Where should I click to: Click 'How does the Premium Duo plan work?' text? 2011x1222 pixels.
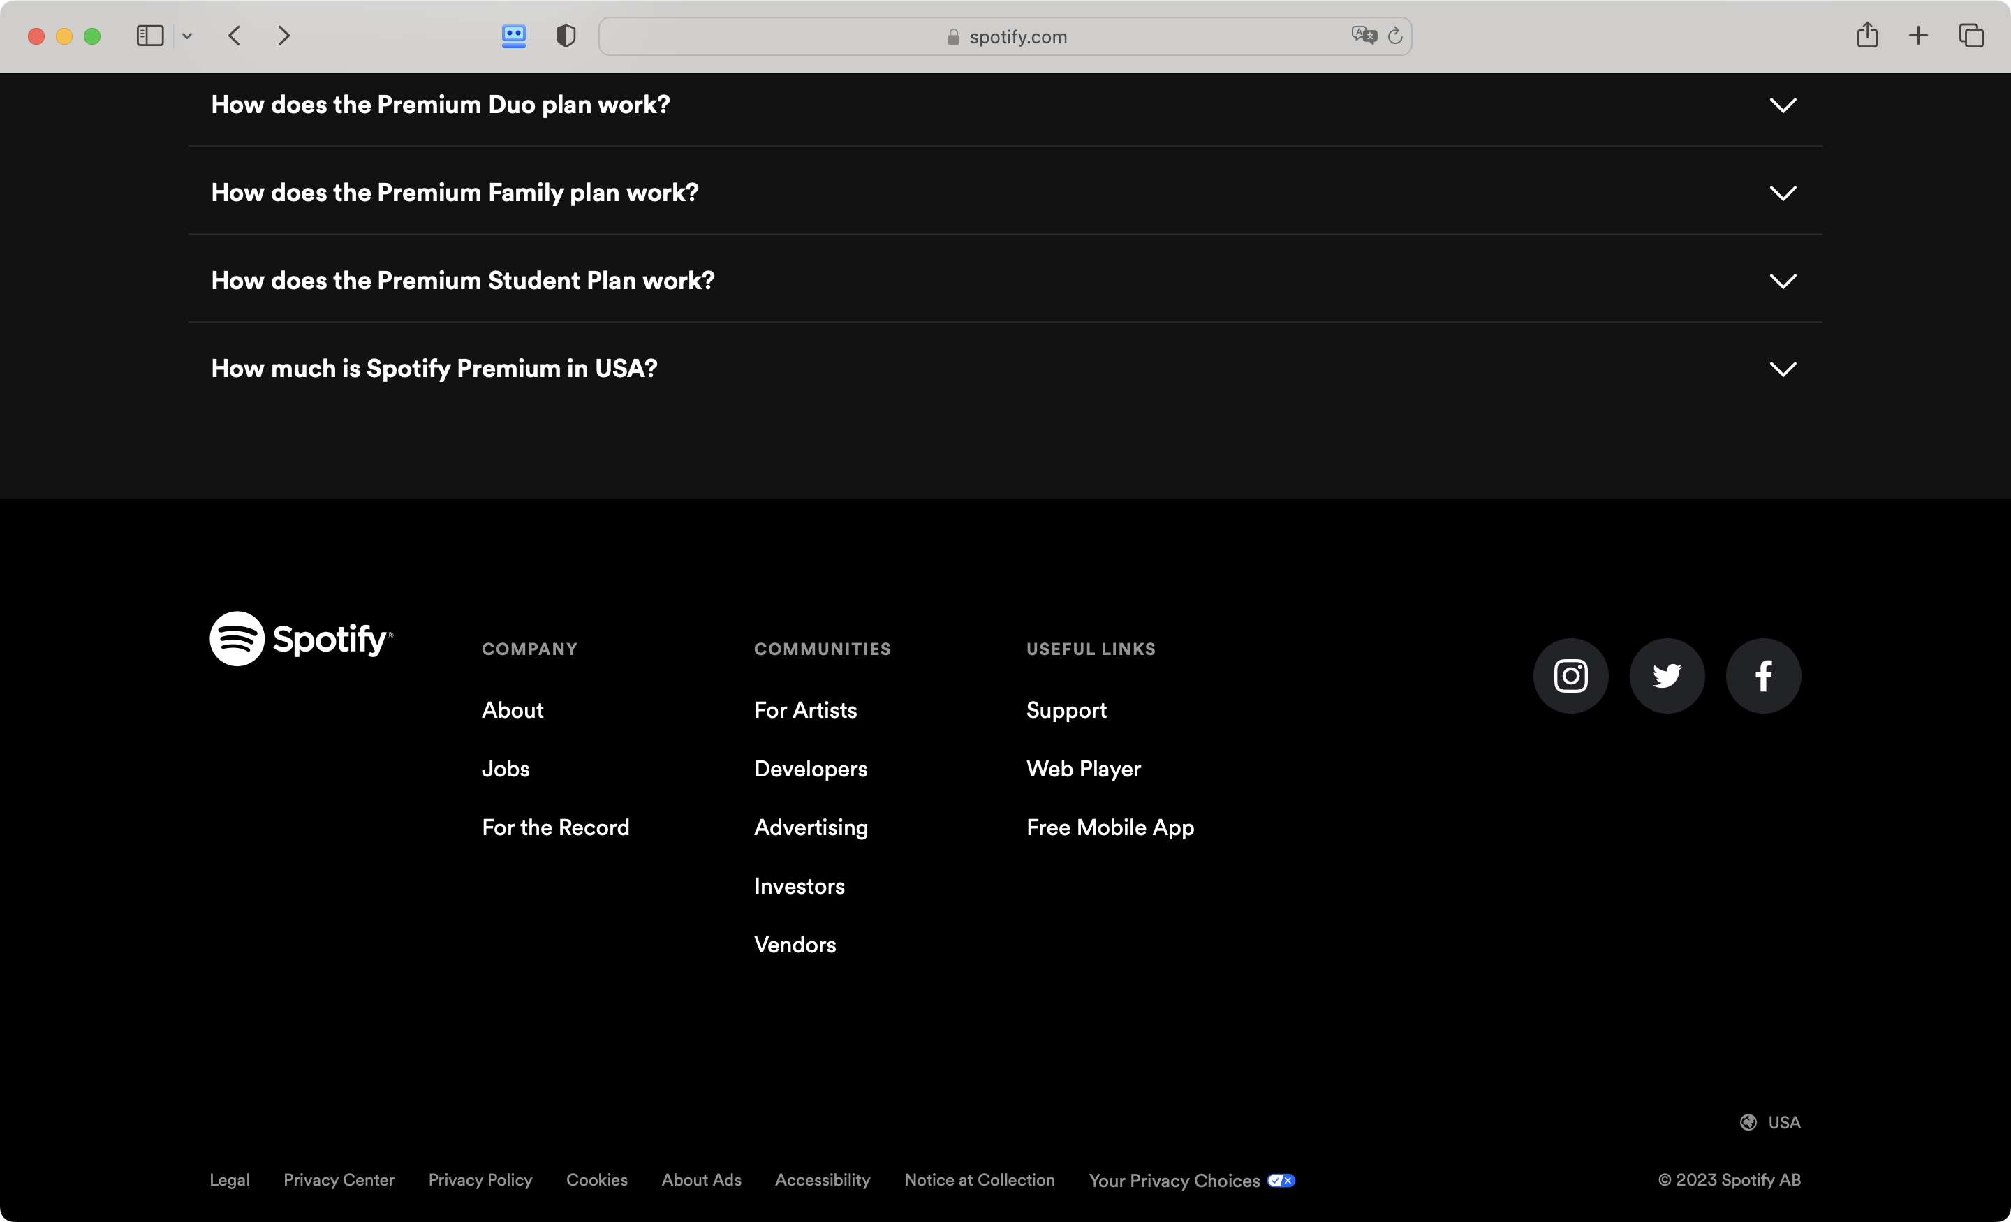[441, 105]
